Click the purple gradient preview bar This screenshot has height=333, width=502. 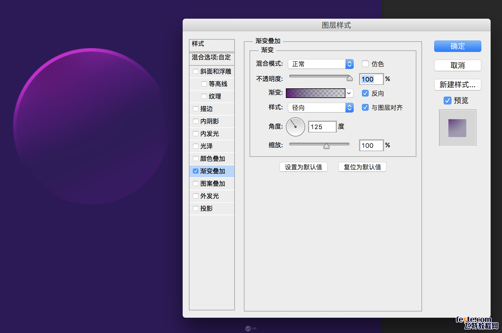(x=315, y=93)
